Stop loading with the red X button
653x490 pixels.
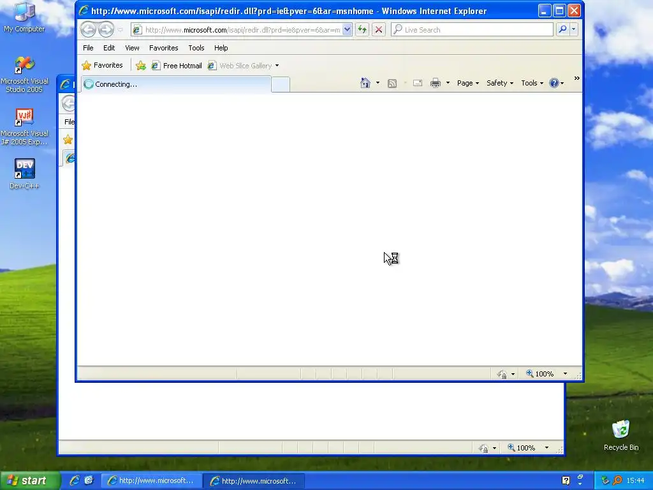(x=379, y=29)
